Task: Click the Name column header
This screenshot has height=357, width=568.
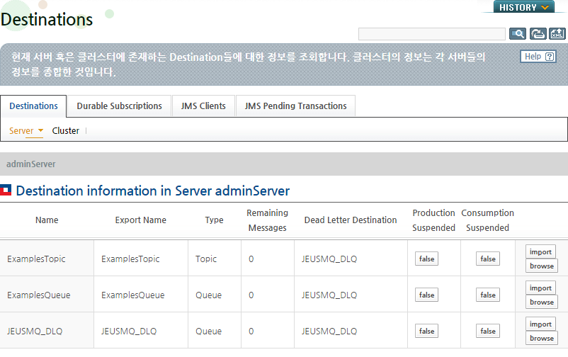Action: [47, 220]
